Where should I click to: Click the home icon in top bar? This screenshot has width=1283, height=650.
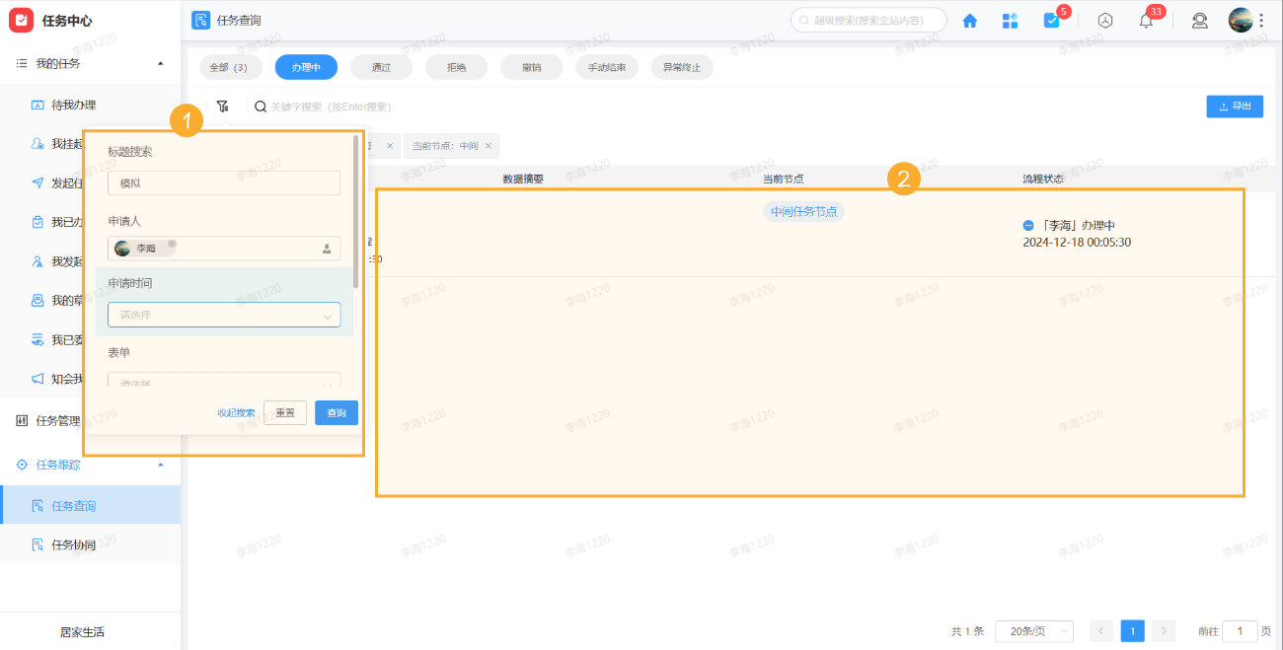[969, 21]
